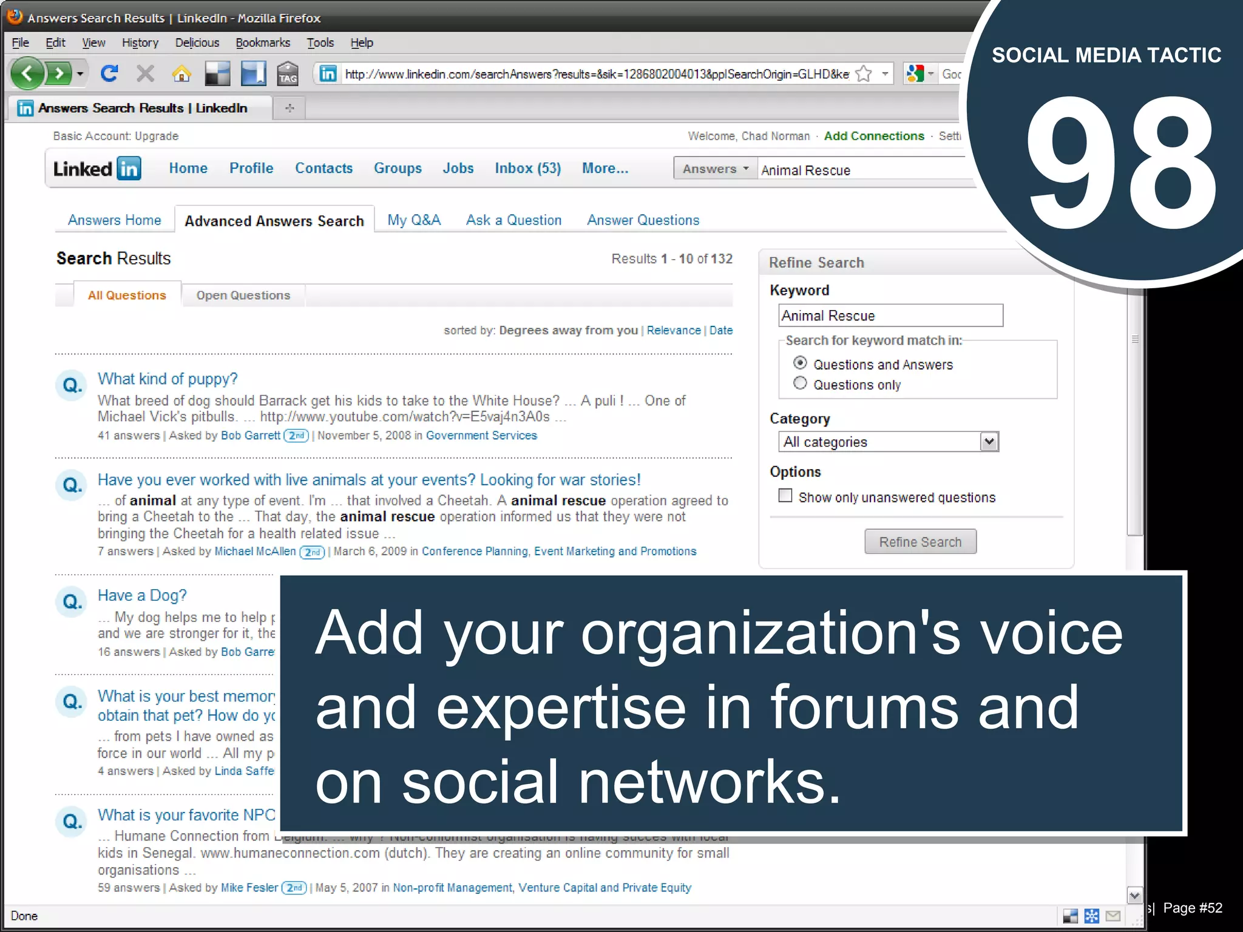
Task: Click the Add Connections link
Action: point(874,136)
